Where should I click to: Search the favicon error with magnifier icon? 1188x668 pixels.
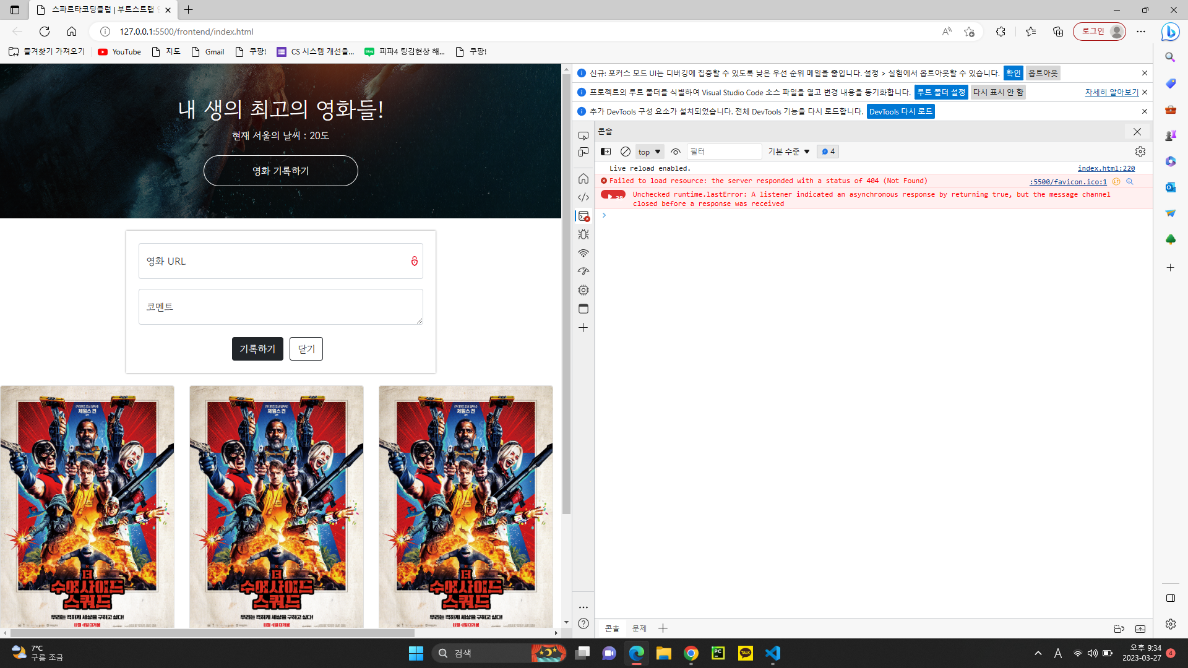pos(1129,182)
